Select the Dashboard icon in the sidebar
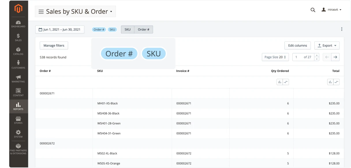The image size is (351, 168). point(18,23)
